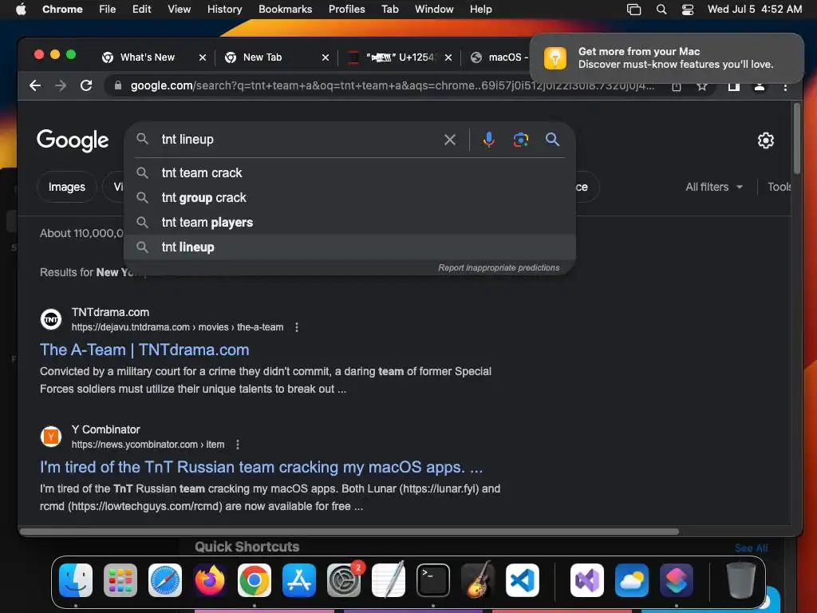Open System Settings from the Dock
Image resolution: width=817 pixels, height=613 pixels.
click(344, 579)
